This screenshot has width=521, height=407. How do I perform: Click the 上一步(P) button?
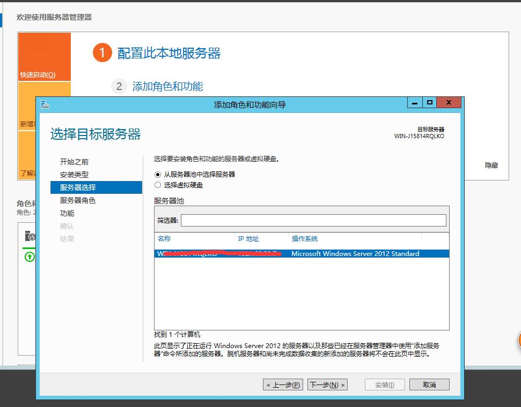tap(283, 385)
